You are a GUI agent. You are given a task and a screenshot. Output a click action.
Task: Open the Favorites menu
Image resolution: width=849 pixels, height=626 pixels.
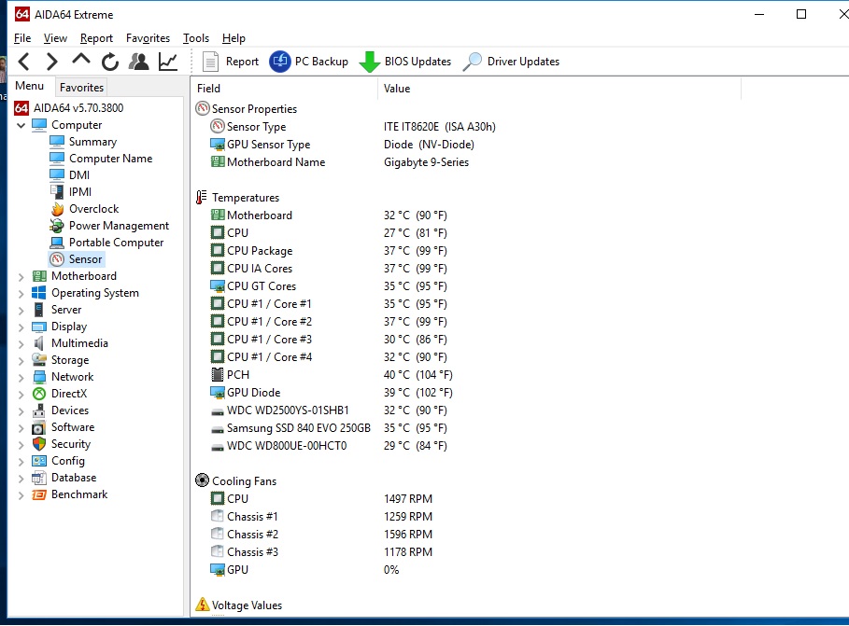click(x=148, y=38)
